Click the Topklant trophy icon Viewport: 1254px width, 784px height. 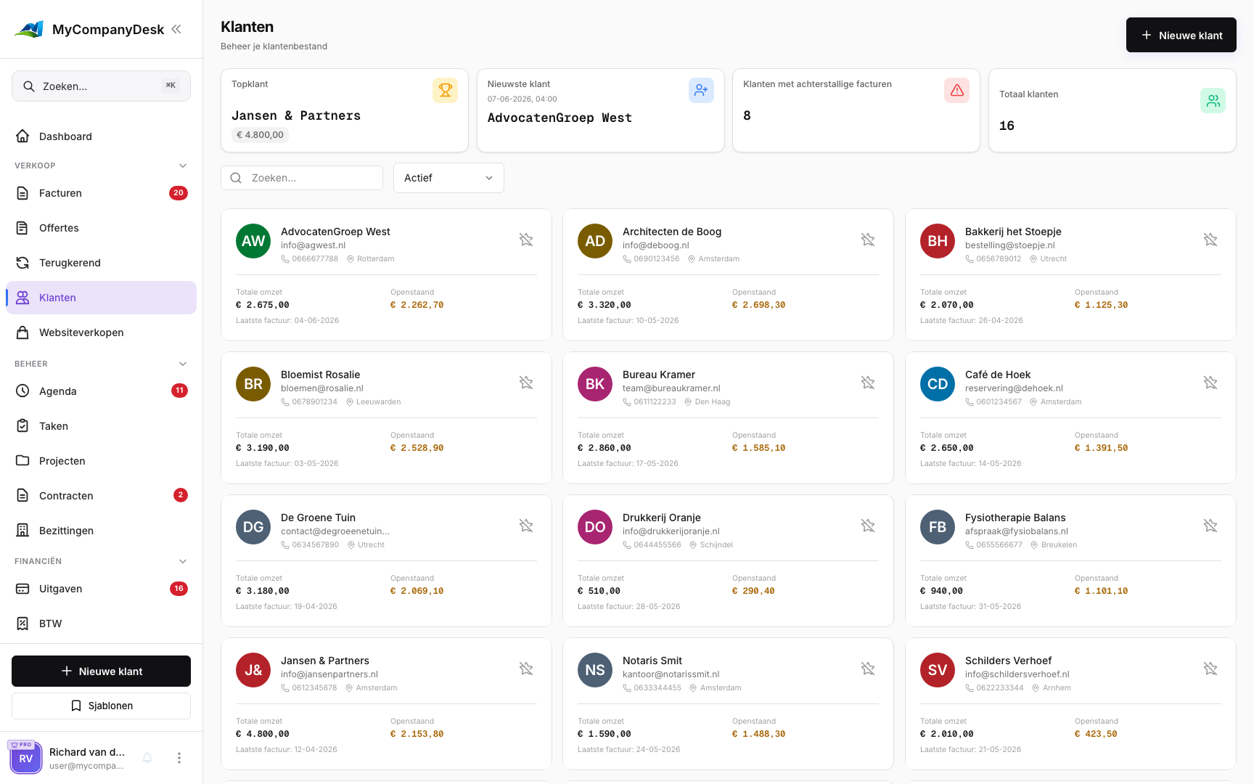click(445, 90)
